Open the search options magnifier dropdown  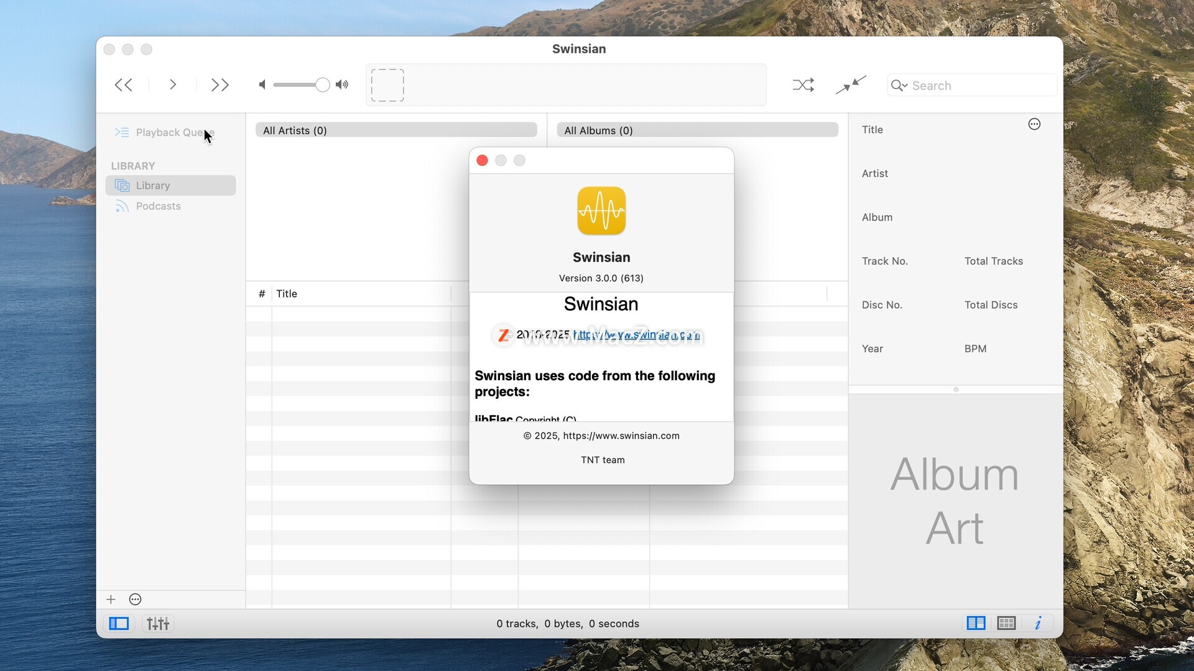tap(899, 85)
